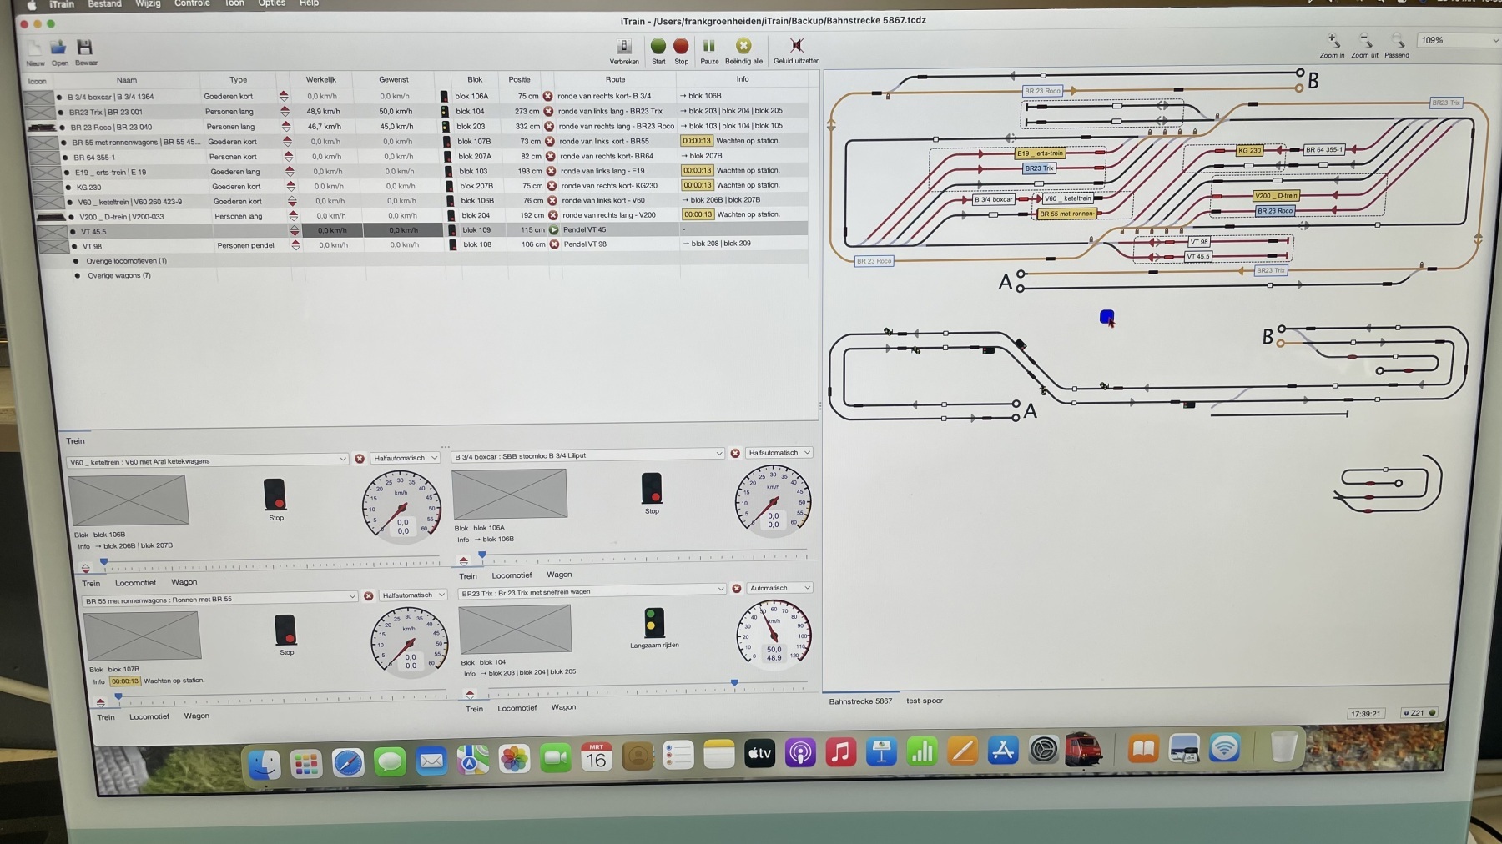Open Wagon tab under BR23 Trix panel
The width and height of the screenshot is (1502, 844).
563,707
